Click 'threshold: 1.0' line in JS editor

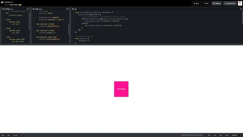(84, 41)
